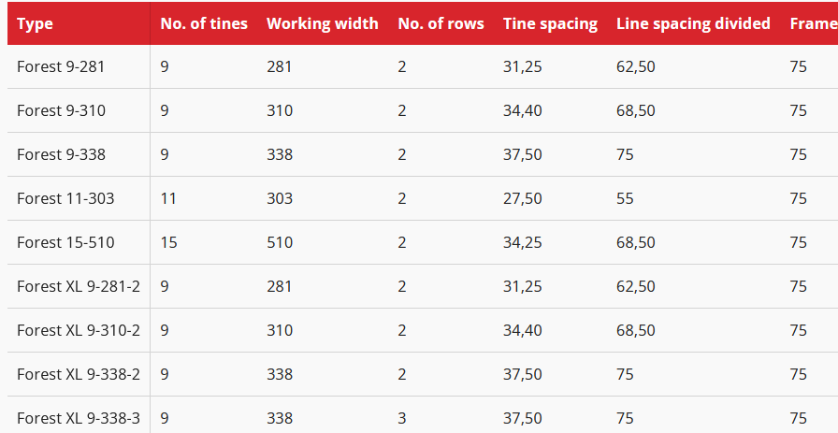Click the No. of tines header

(204, 23)
